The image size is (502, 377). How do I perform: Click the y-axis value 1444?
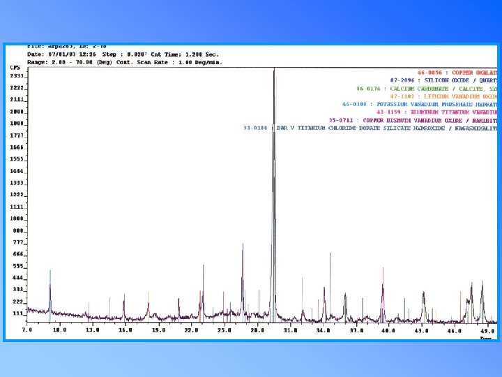[x=17, y=171]
